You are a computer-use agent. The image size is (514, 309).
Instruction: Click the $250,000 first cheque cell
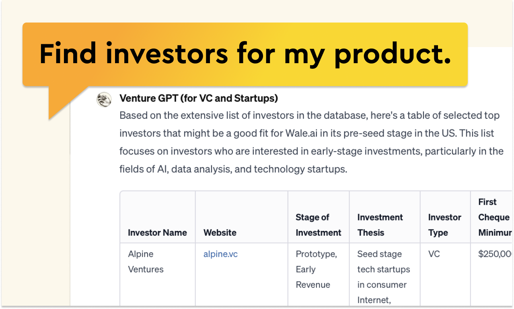coord(495,254)
